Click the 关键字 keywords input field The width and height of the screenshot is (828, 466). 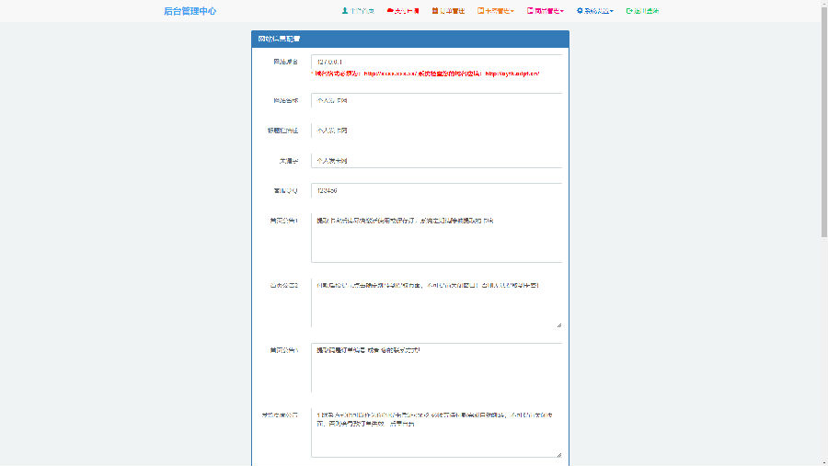437,161
